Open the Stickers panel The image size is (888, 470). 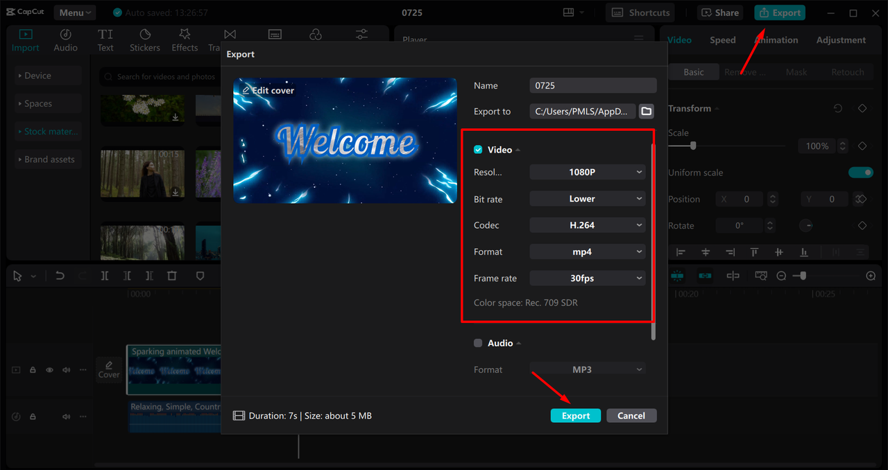coord(145,40)
